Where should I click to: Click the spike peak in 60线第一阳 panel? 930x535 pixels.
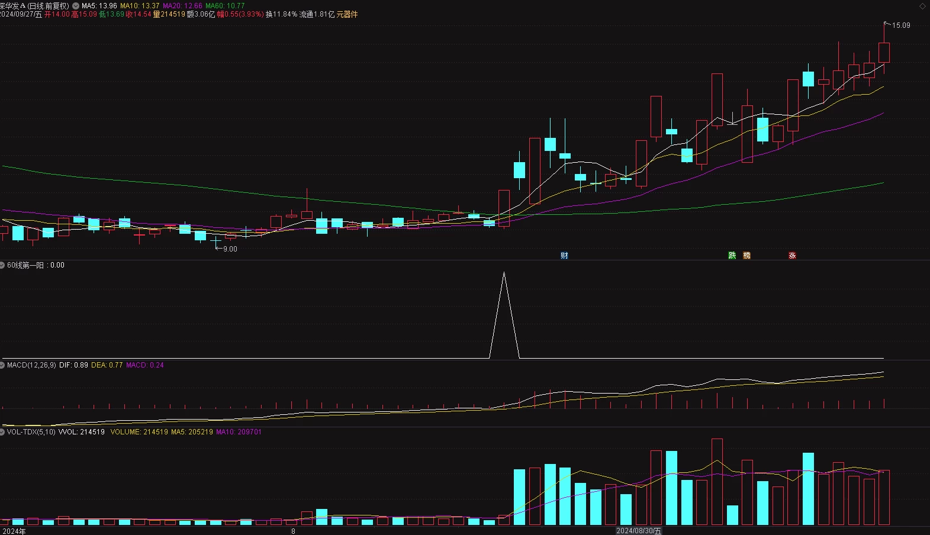(x=504, y=273)
